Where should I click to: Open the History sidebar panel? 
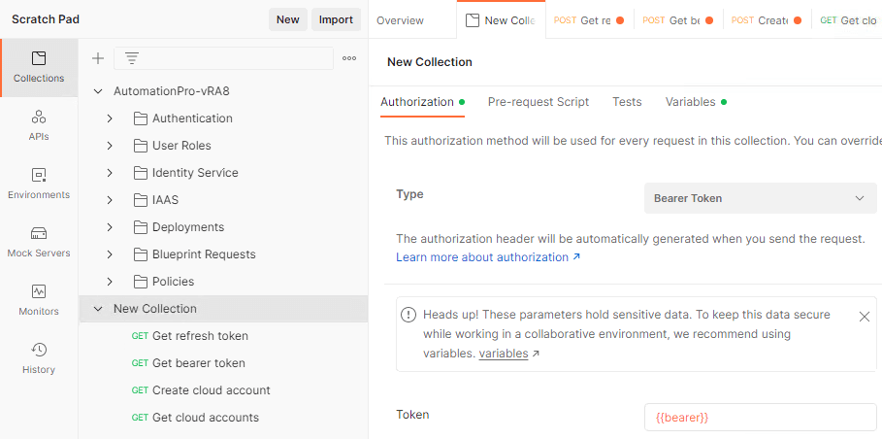click(39, 358)
